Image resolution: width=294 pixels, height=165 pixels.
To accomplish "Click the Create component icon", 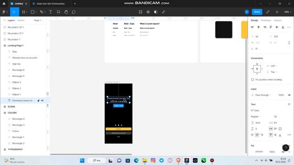I will coord(148,12).
